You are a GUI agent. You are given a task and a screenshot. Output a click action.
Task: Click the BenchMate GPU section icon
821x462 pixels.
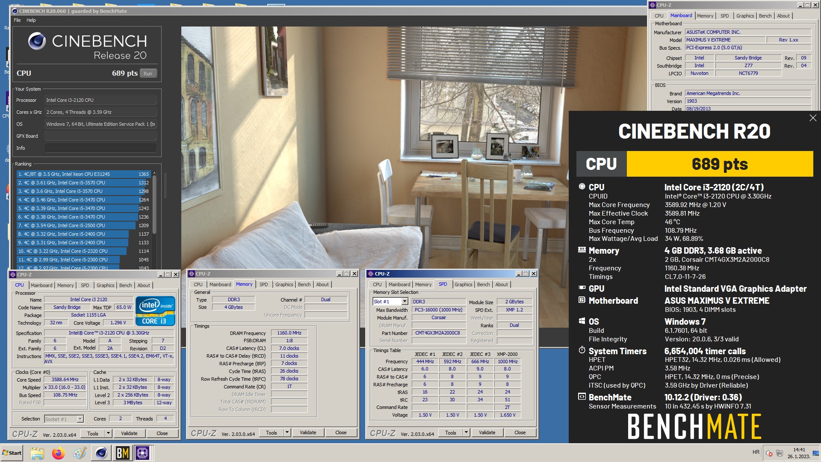(x=582, y=288)
